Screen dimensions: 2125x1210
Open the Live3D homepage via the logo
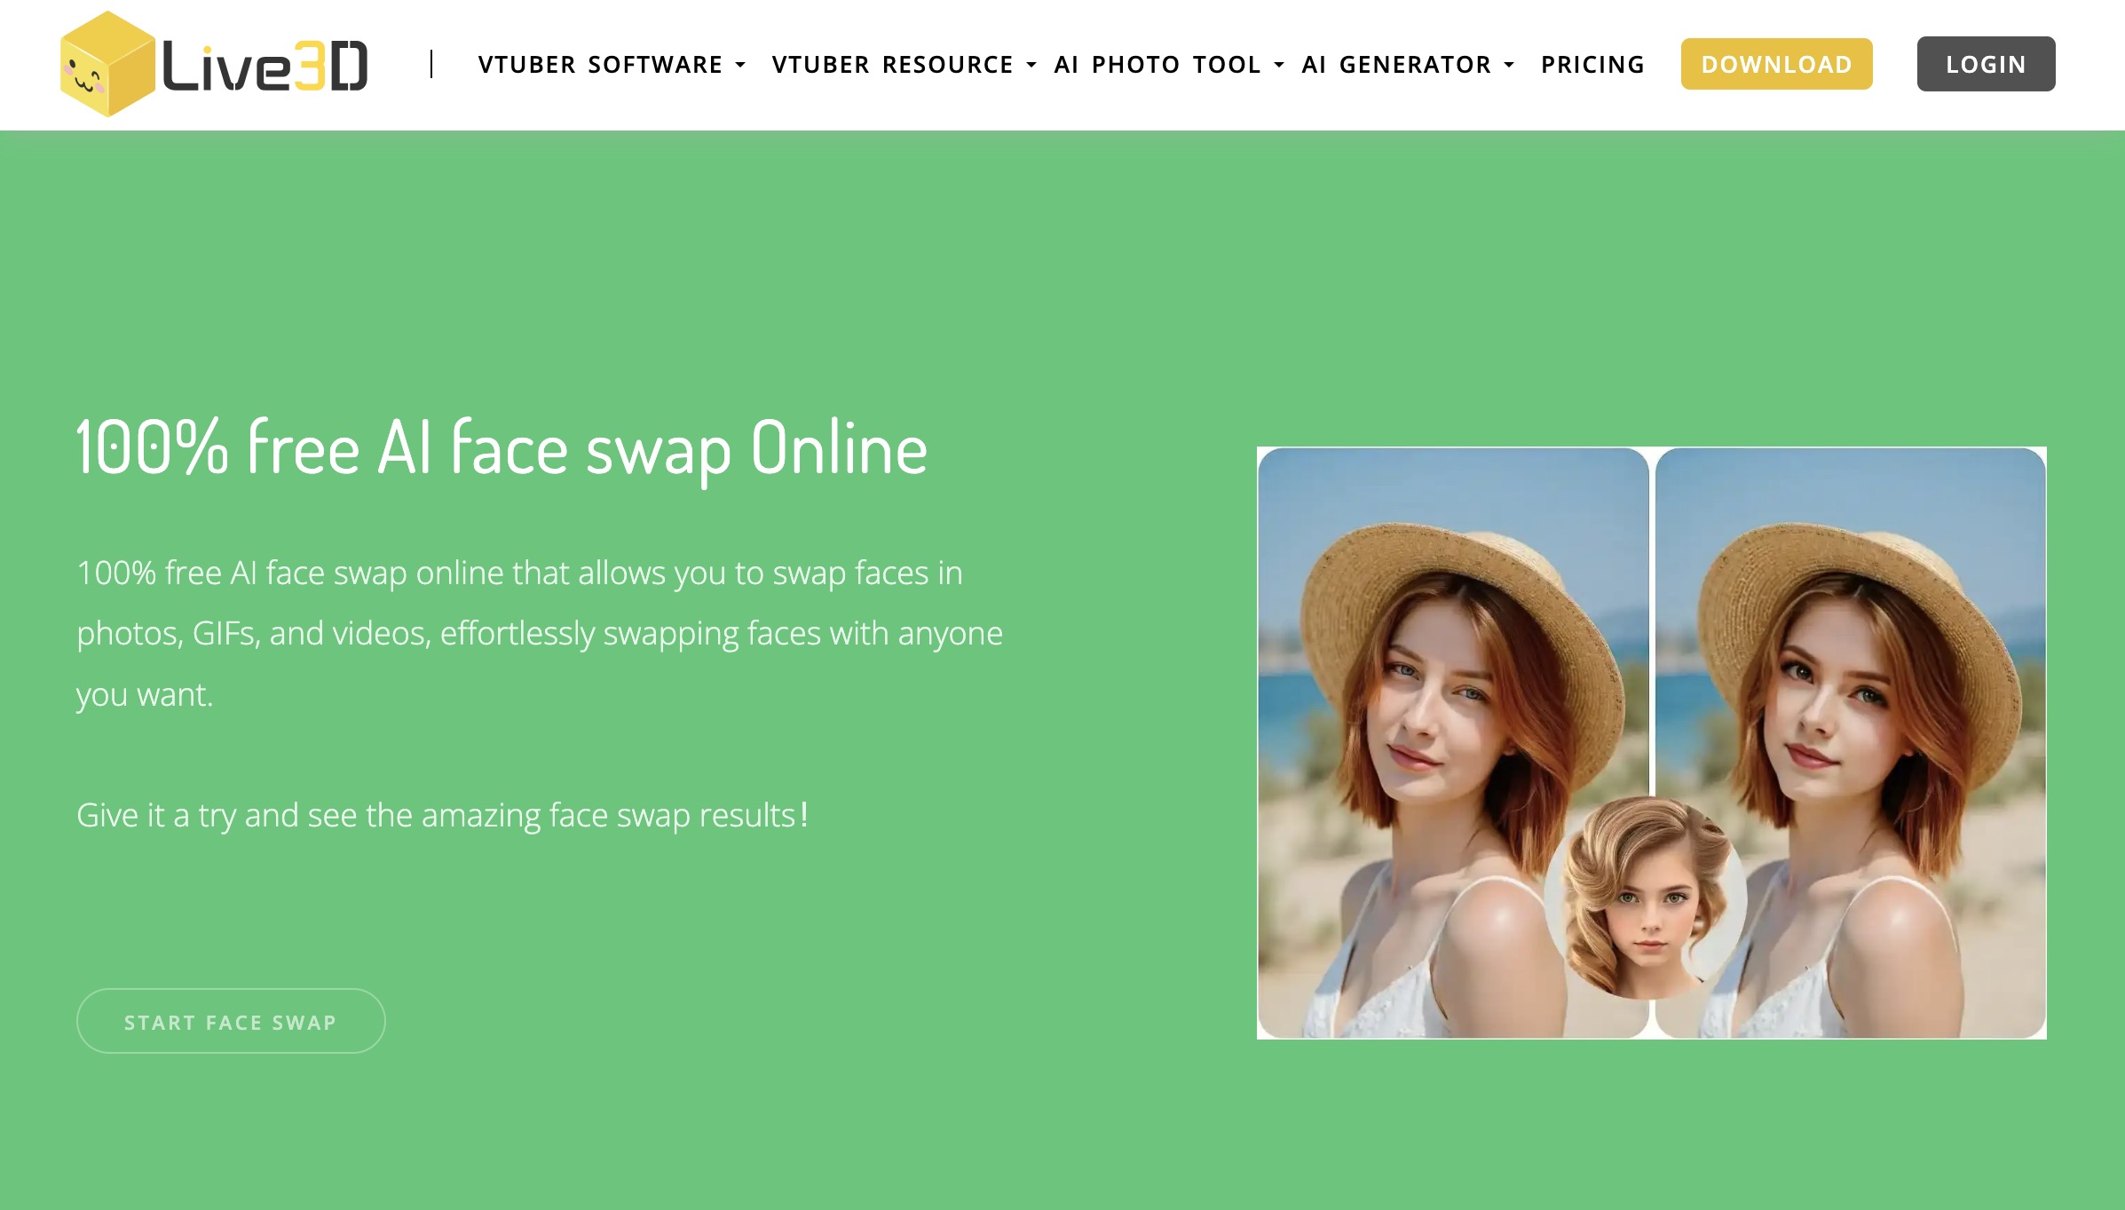tap(213, 64)
